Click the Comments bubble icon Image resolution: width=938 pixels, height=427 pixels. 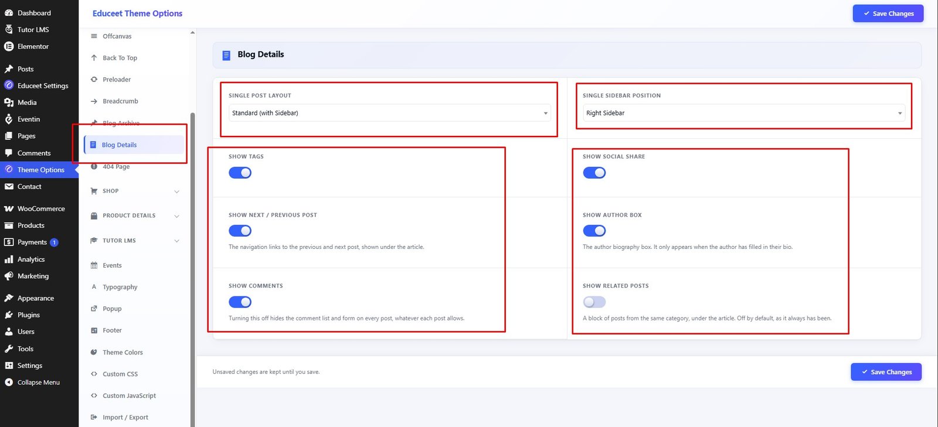(x=9, y=153)
